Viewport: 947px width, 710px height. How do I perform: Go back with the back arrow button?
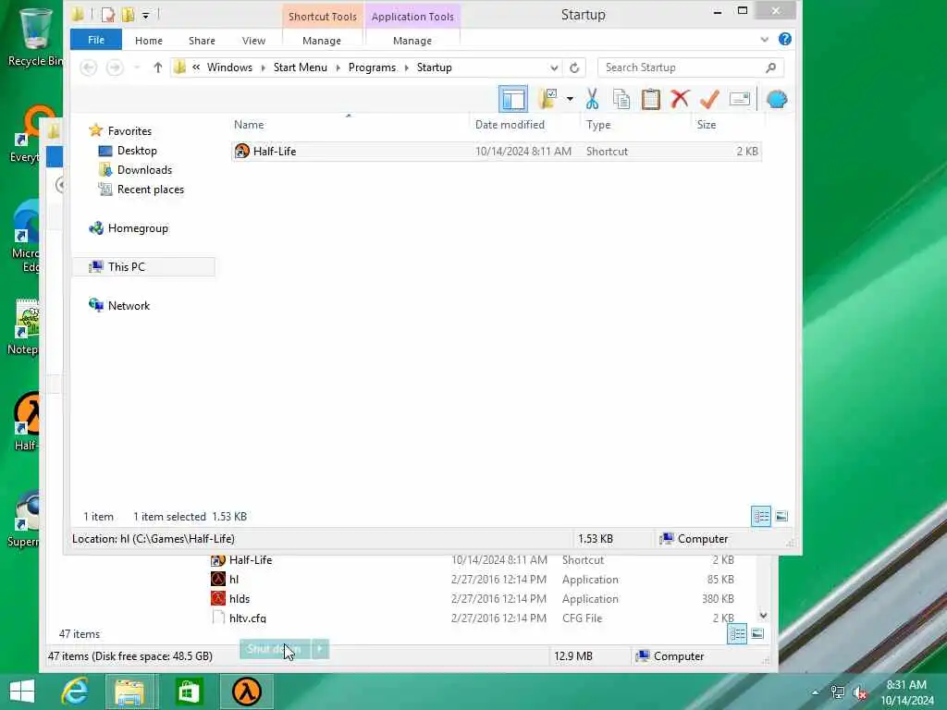[89, 67]
